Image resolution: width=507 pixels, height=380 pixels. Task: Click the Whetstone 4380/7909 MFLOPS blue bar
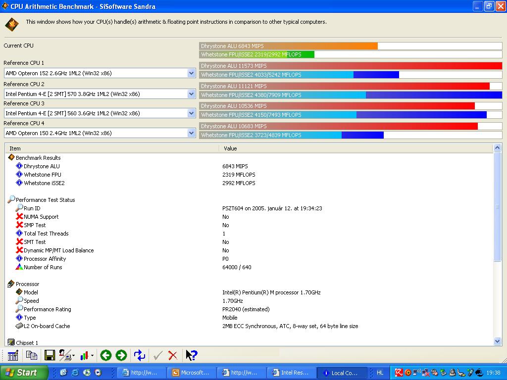pos(351,95)
